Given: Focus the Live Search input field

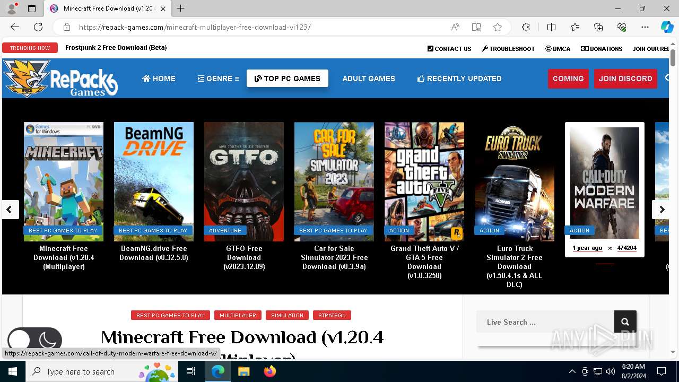Looking at the screenshot, I should 545,322.
